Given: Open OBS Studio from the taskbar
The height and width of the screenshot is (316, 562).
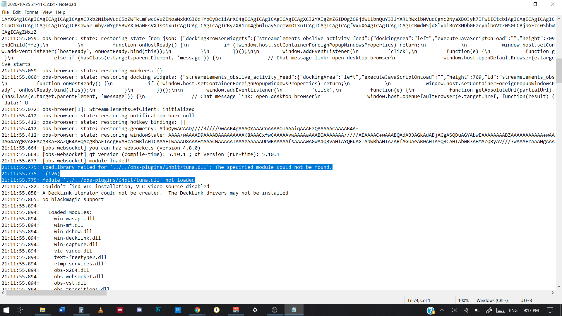Looking at the screenshot, I should tap(274, 310).
